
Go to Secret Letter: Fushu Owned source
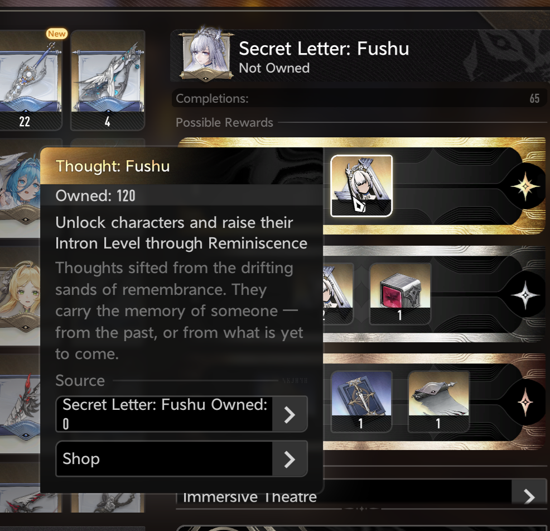(182, 414)
